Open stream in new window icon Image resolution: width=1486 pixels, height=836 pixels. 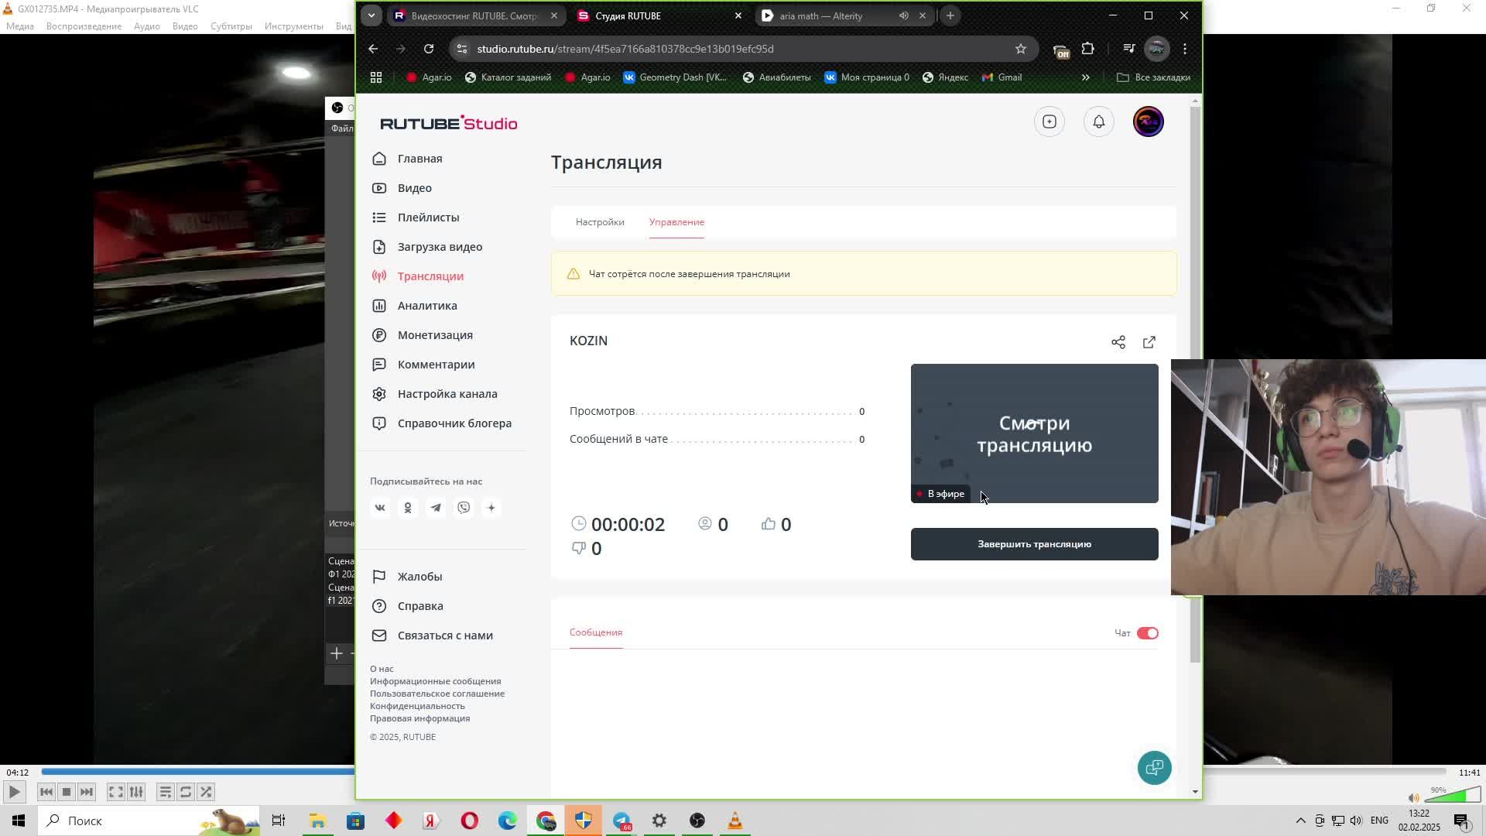1149,342
